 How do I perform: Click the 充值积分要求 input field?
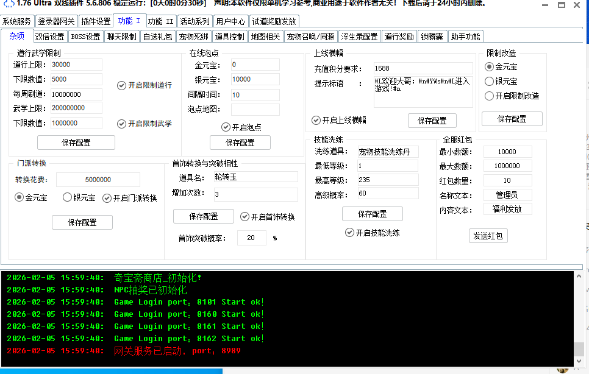422,68
